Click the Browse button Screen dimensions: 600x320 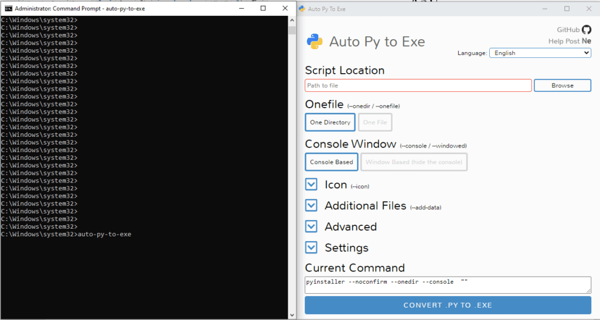point(562,85)
